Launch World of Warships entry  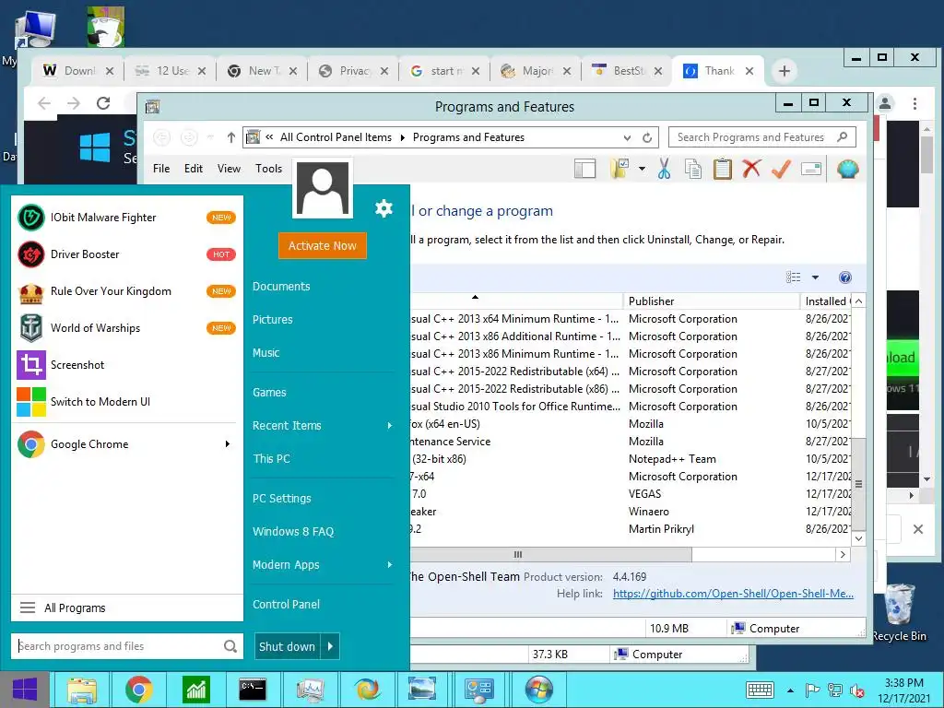click(126, 328)
